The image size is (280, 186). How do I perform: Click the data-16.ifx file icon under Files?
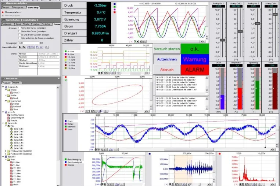(x=11, y=129)
